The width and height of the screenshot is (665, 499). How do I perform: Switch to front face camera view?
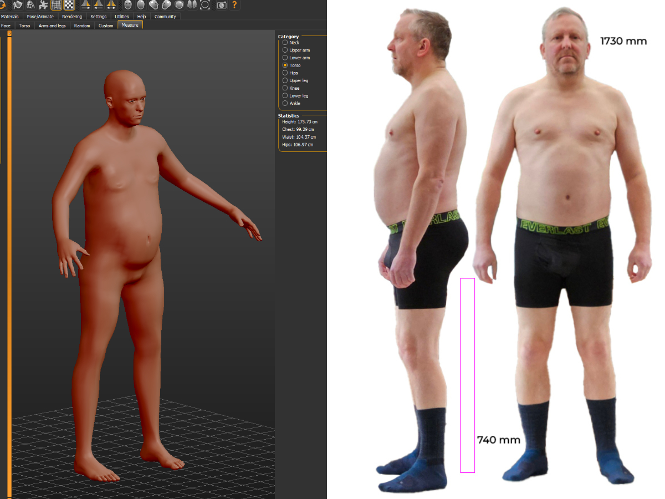(x=128, y=5)
